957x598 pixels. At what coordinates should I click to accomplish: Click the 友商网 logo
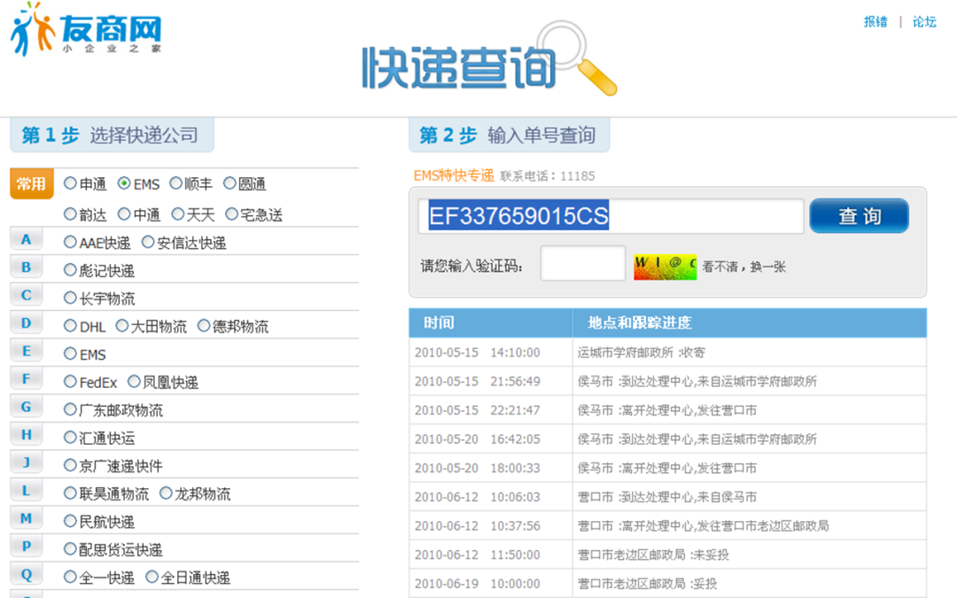[x=86, y=29]
